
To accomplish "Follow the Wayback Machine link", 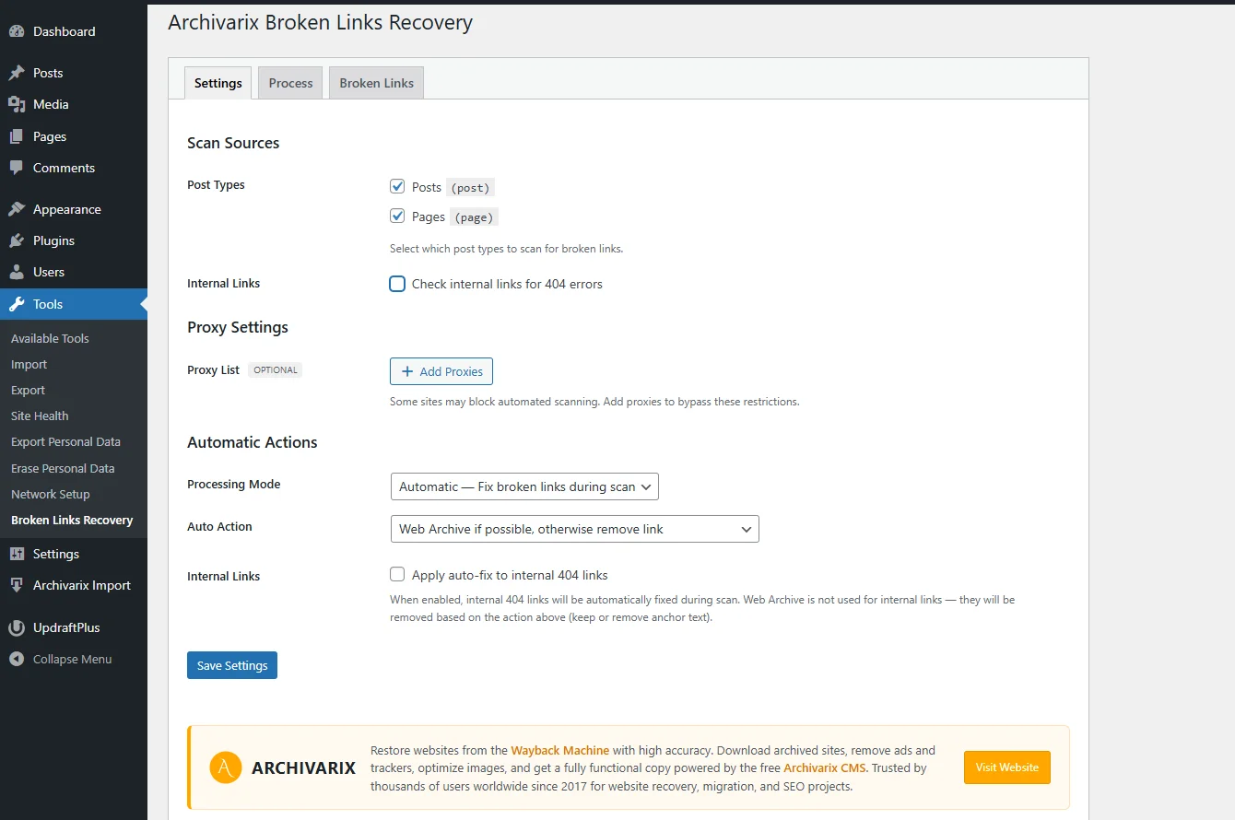I will [559, 750].
